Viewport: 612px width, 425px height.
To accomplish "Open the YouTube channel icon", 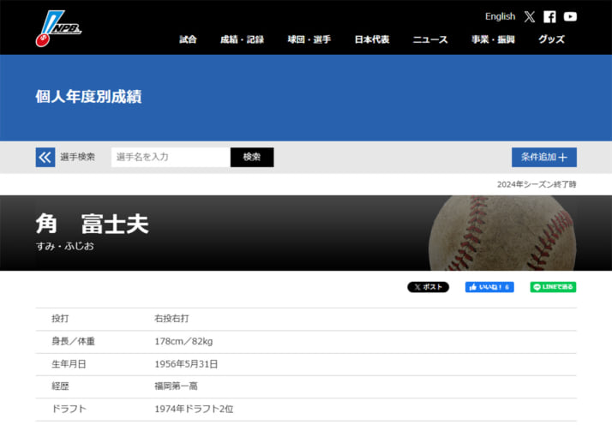I will coord(570,16).
